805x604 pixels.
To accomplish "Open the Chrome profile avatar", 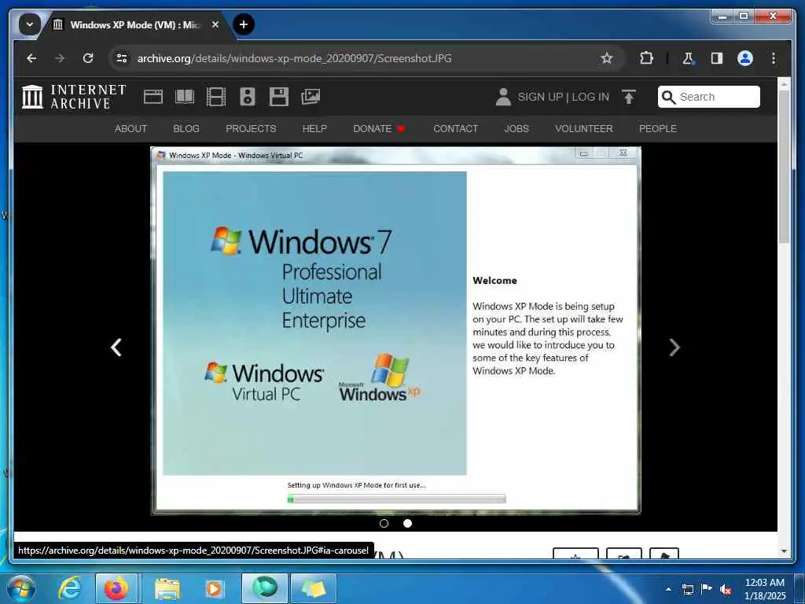I will [x=745, y=58].
